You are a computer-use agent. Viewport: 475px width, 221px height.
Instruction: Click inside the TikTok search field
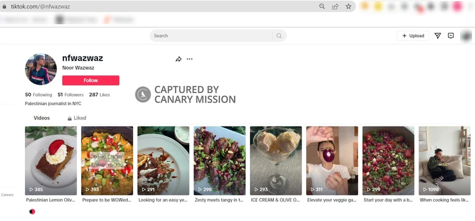click(218, 36)
